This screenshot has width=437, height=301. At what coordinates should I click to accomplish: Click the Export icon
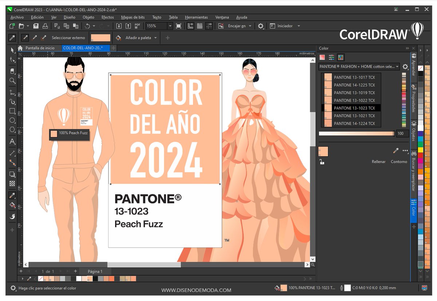pos(128,26)
